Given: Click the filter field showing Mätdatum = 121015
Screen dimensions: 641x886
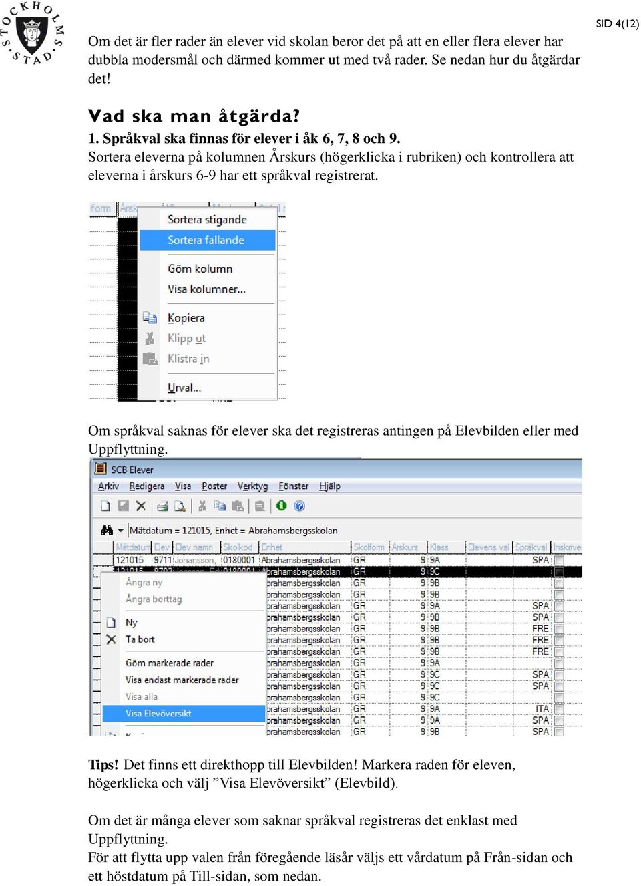Looking at the screenshot, I should coord(354,531).
